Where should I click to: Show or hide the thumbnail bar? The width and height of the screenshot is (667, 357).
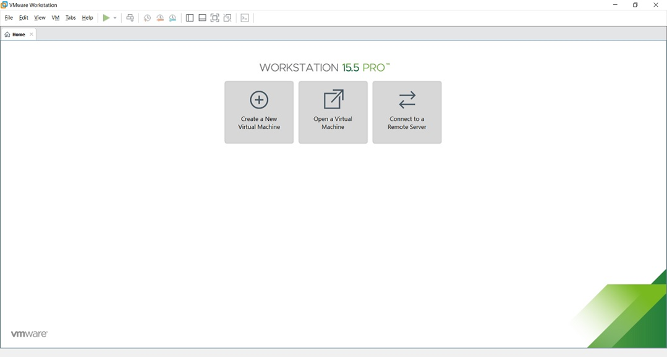(x=202, y=17)
